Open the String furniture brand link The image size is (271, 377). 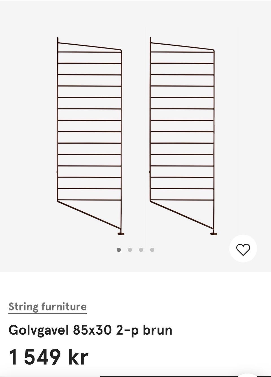(x=47, y=306)
